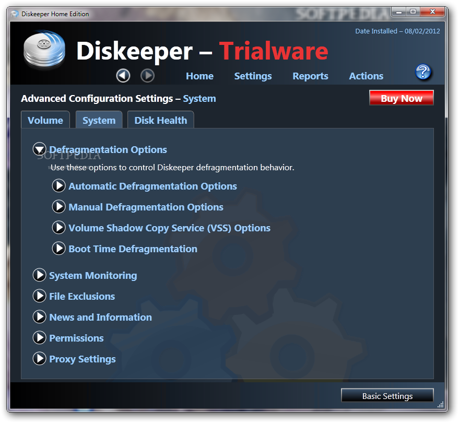Expand Boot Time Defragmentation arrow
This screenshot has height=423, width=459.
point(58,249)
